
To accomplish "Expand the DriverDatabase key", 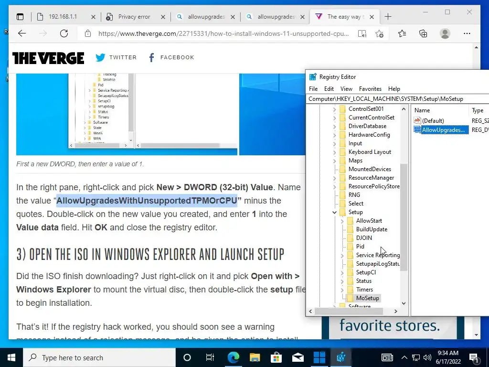I will point(335,126).
